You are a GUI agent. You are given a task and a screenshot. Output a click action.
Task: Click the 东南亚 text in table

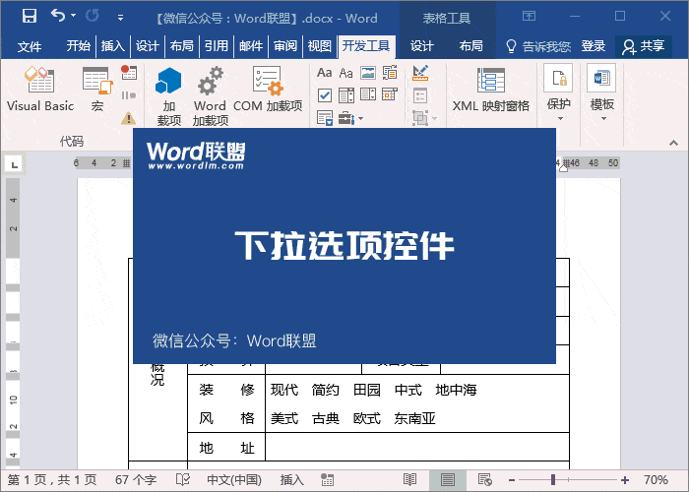tap(414, 418)
